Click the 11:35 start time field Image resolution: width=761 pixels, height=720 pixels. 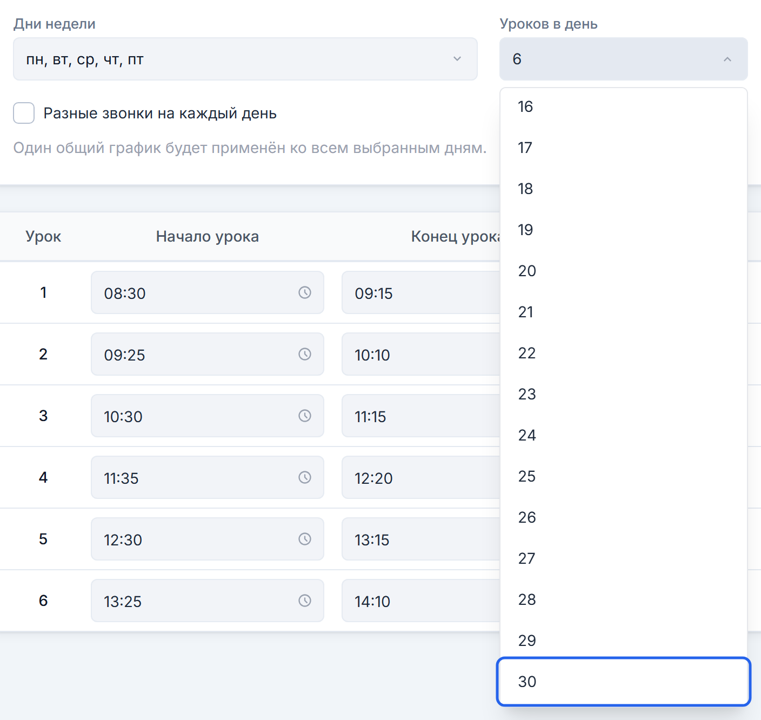coord(208,477)
